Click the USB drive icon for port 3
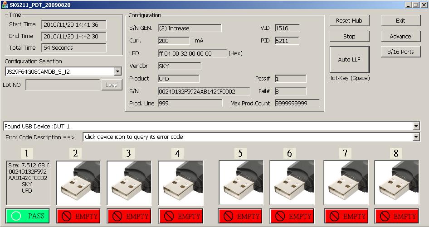Image resolution: width=429 pixels, height=227 pixels. coord(129,183)
